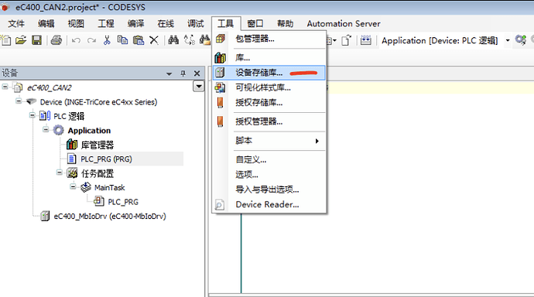Choose 选项... menu entry
The width and height of the screenshot is (534, 297).
tap(269, 175)
